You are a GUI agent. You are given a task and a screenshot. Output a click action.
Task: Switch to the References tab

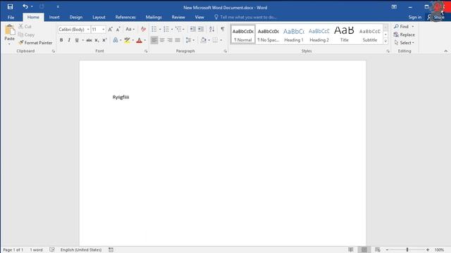[125, 17]
